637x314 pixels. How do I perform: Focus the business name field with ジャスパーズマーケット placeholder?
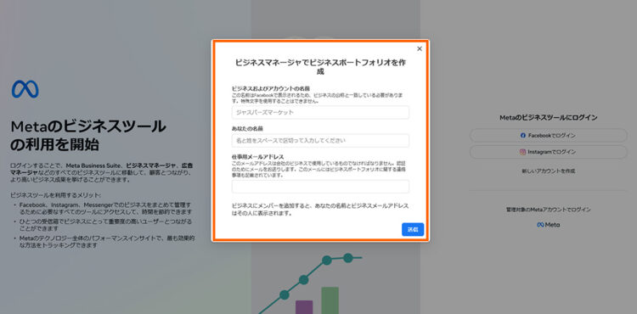pos(320,112)
